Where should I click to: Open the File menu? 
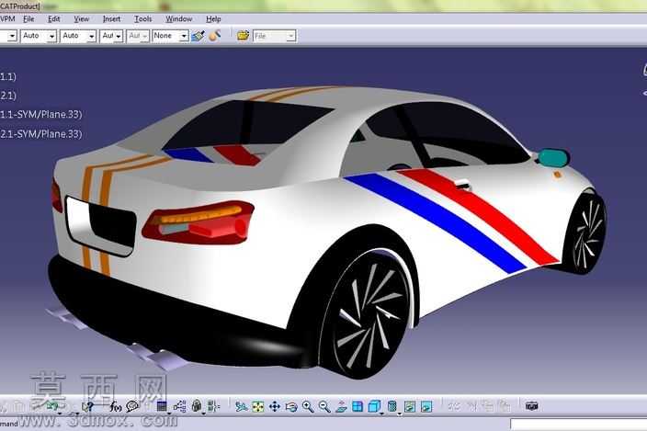28,19
